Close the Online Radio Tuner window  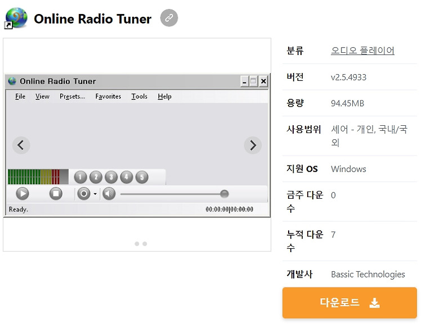coord(263,81)
